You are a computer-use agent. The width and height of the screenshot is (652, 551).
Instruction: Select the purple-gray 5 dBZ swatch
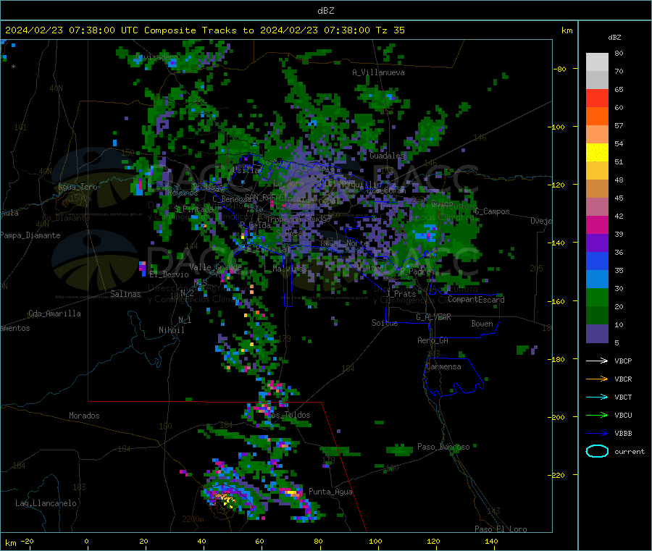(x=597, y=334)
